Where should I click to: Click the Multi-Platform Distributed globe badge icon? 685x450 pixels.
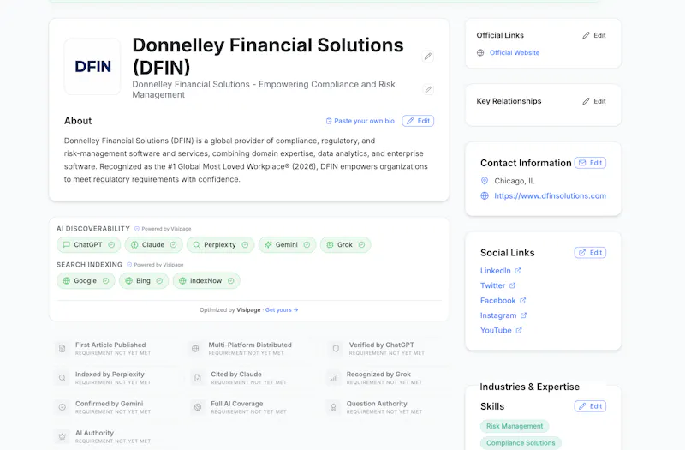pos(195,349)
